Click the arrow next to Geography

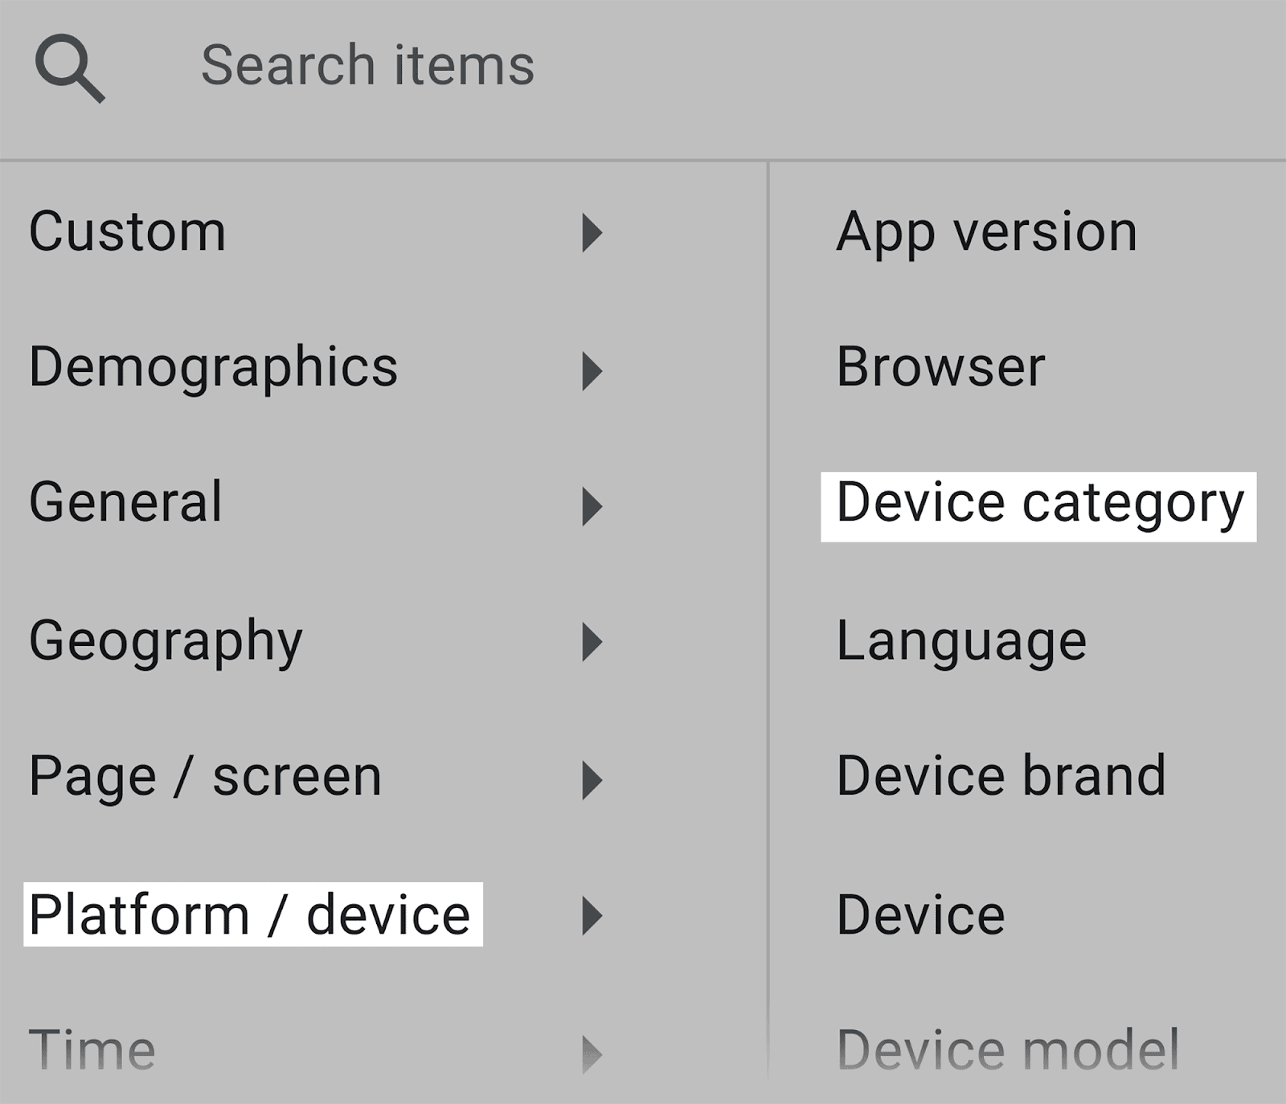point(592,642)
